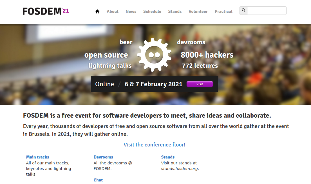
Task: Click the 'devrooms' banner text
Action: [191, 42]
